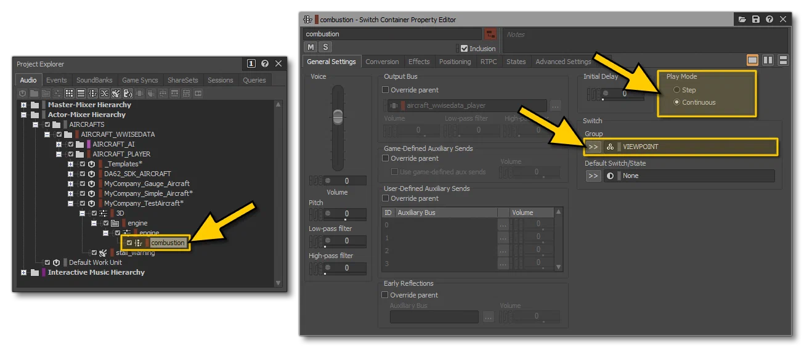Click the Switch Container icon in Project Explorer toolbar
Image resolution: width=804 pixels, height=348 pixels.
click(x=92, y=94)
